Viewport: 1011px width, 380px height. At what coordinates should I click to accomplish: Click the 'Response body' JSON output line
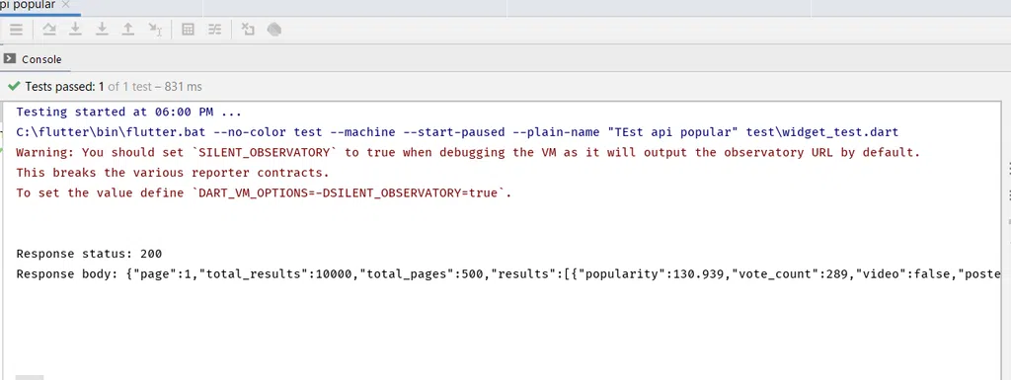click(x=508, y=273)
